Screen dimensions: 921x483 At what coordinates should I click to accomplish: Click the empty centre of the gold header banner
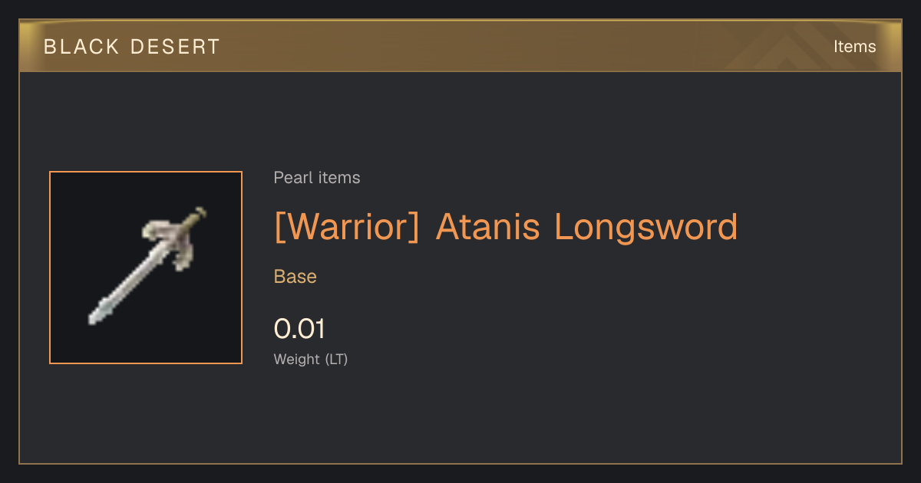pyautogui.click(x=460, y=46)
